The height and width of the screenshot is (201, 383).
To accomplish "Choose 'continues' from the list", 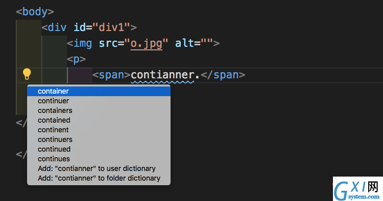I will pyautogui.click(x=99, y=159).
